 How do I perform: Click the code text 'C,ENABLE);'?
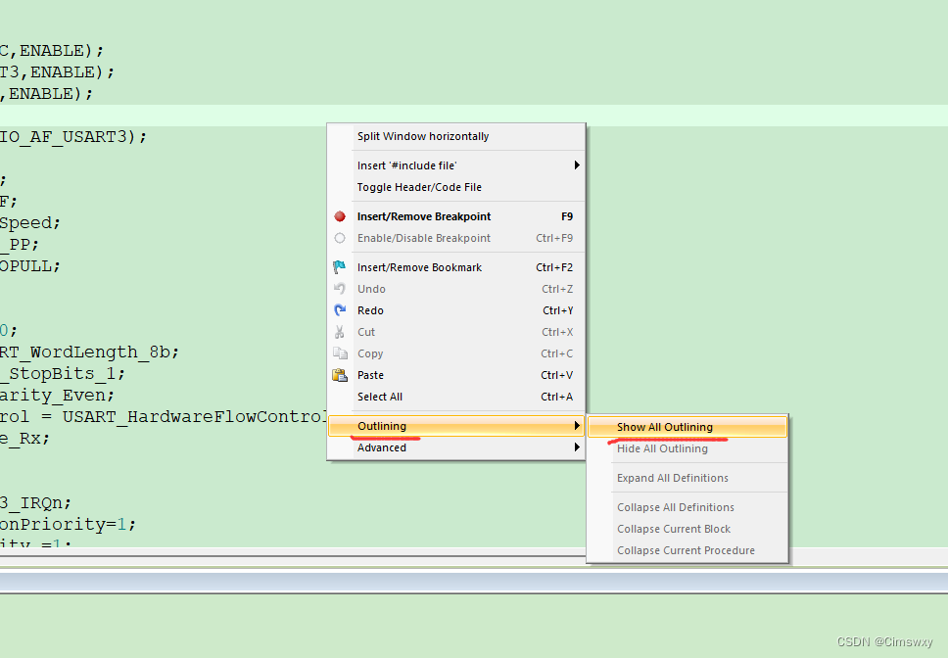pyautogui.click(x=52, y=51)
